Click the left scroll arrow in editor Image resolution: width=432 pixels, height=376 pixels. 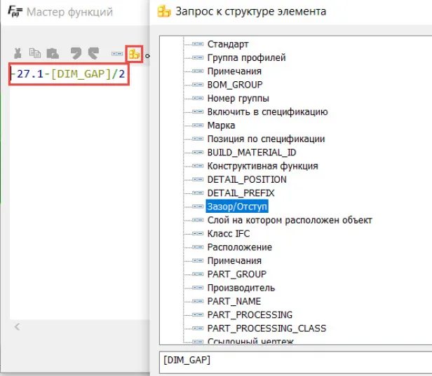tap(18, 327)
